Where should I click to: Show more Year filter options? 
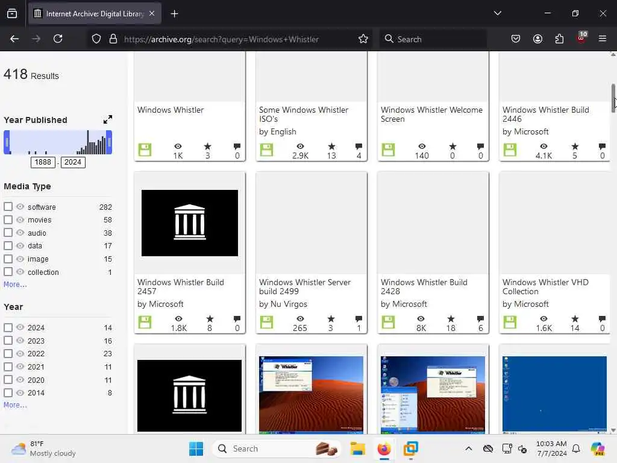click(15, 405)
